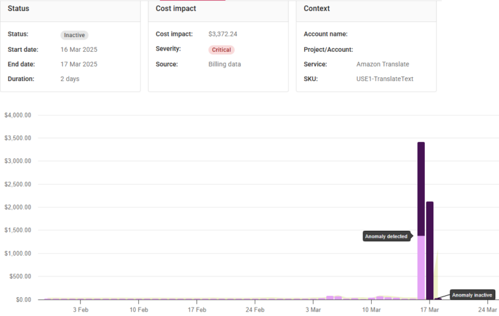499x316 pixels.
Task: Click the Anomaly detected marker label
Action: click(x=387, y=236)
